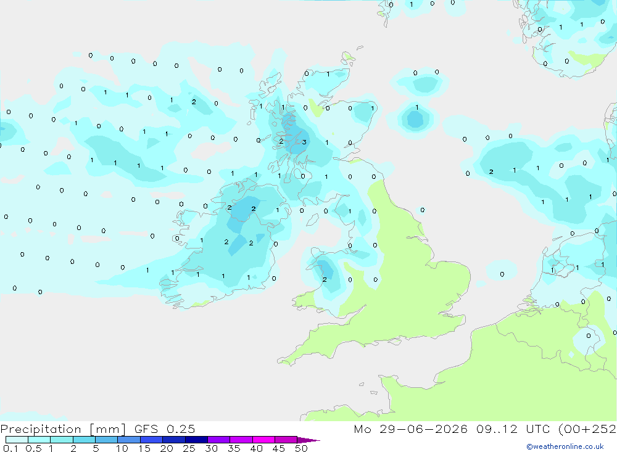617x452 pixels.
Task: Select the 5–10 mm legend color box
Action: 106,440
